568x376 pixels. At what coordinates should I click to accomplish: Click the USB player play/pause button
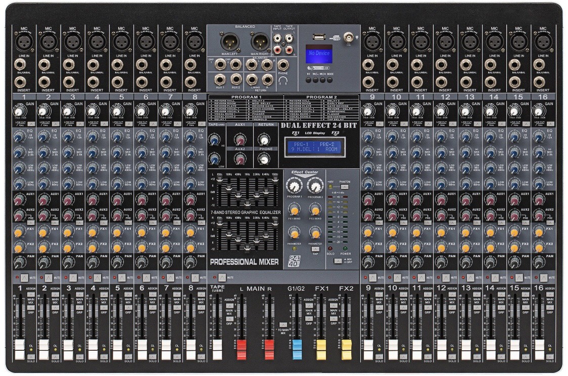[x=308, y=80]
